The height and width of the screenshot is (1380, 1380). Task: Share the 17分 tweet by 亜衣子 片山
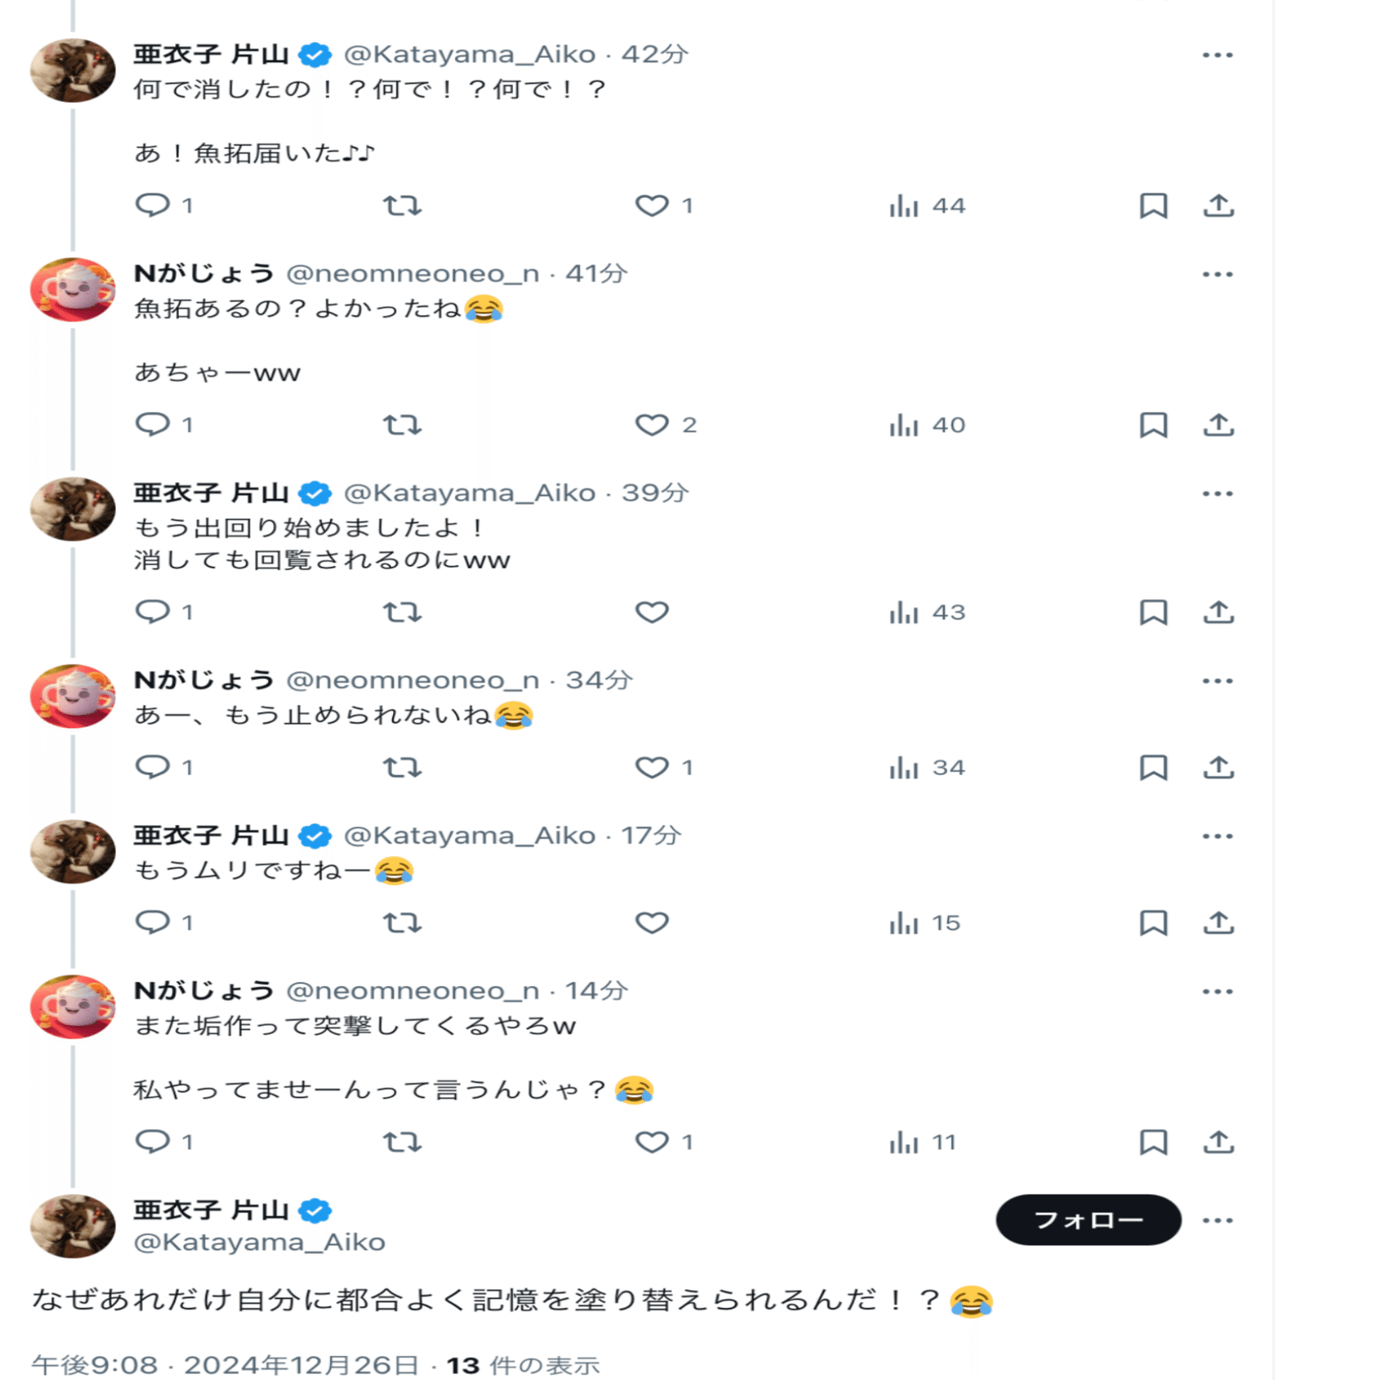point(1219,922)
